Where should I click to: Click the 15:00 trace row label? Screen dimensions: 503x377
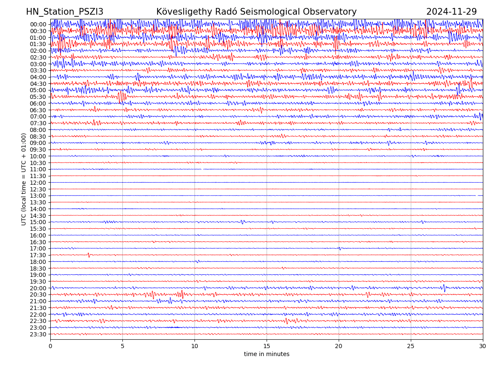(x=38, y=222)
